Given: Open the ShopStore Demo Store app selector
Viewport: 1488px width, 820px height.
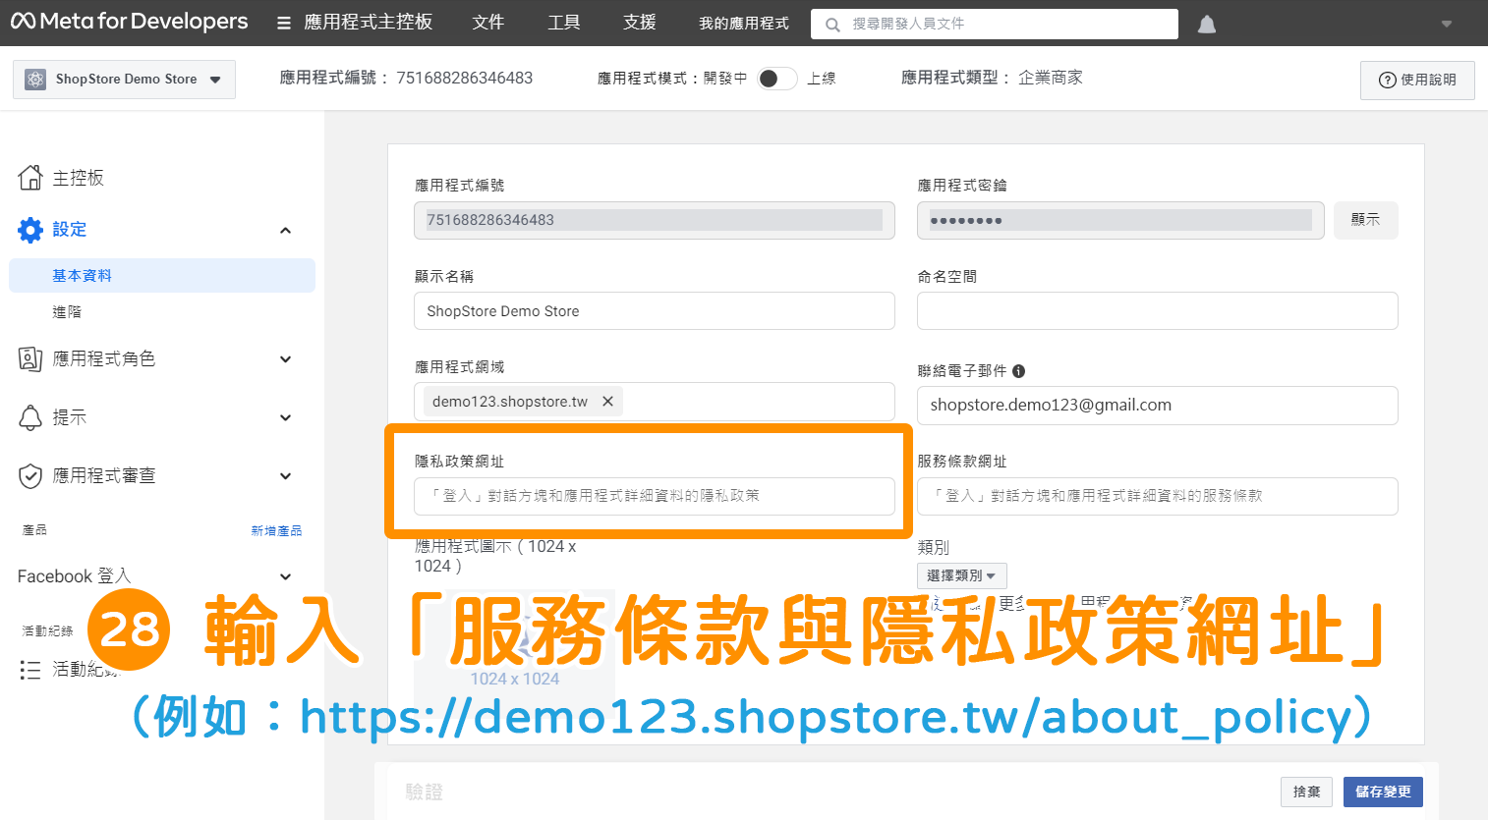Looking at the screenshot, I should pyautogui.click(x=124, y=80).
